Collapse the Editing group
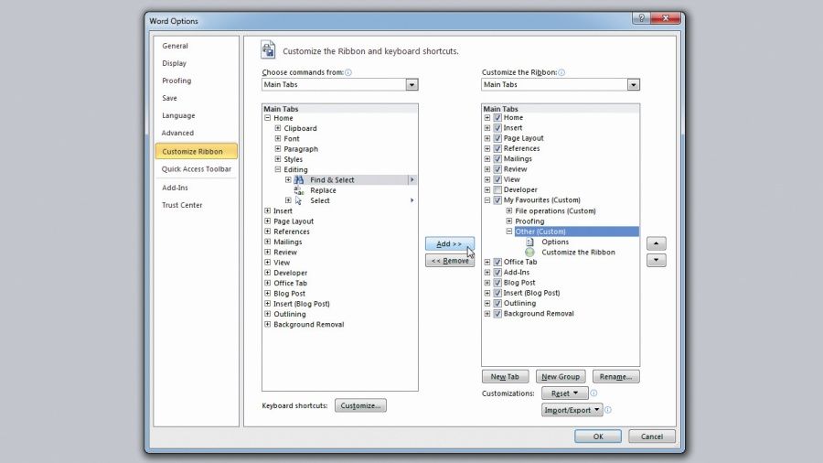The height and width of the screenshot is (463, 823). coord(278,169)
